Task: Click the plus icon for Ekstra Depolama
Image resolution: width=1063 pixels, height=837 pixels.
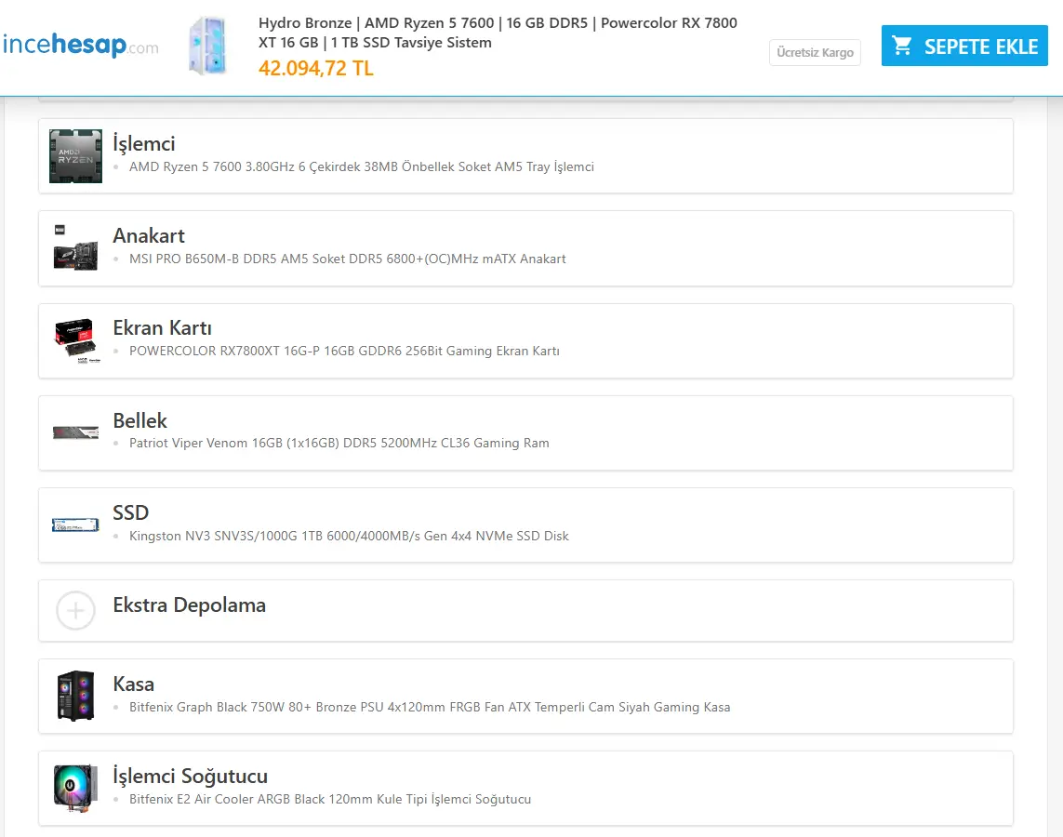Action: [76, 611]
